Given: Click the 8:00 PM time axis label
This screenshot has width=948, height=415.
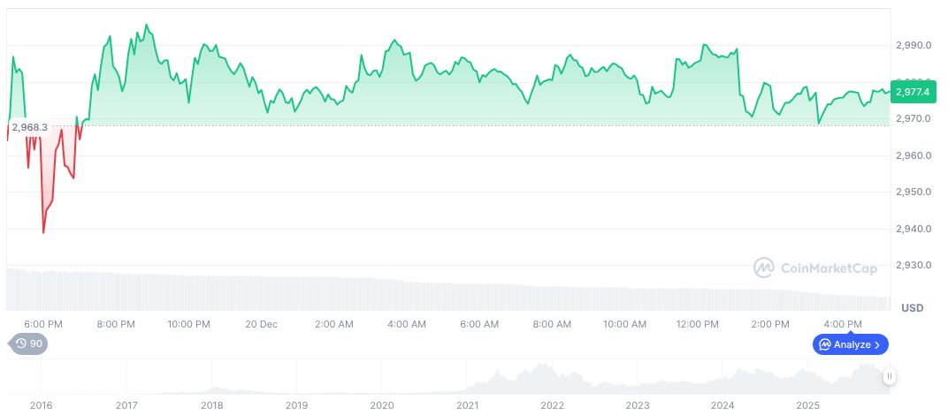Looking at the screenshot, I should [x=116, y=324].
